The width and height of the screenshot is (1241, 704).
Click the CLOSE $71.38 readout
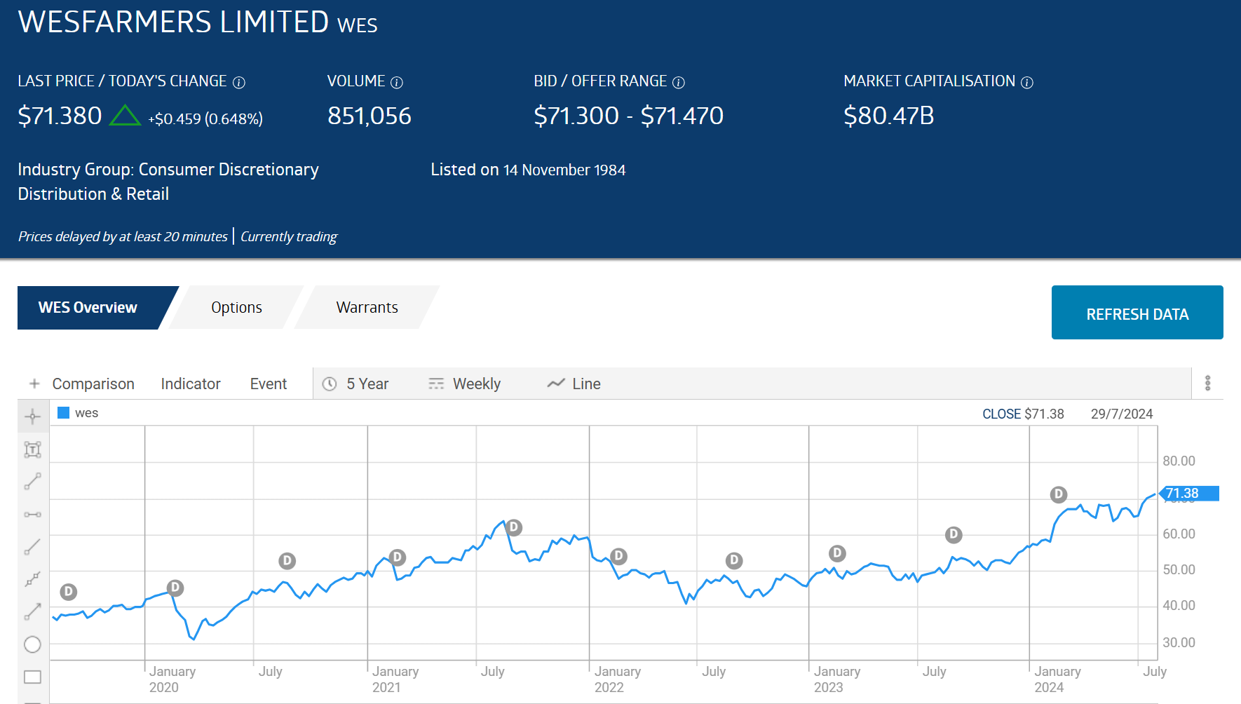pos(1023,414)
